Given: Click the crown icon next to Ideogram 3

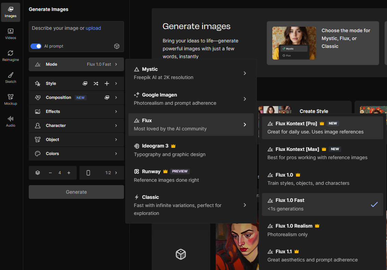Looking at the screenshot, I should click(x=173, y=146).
